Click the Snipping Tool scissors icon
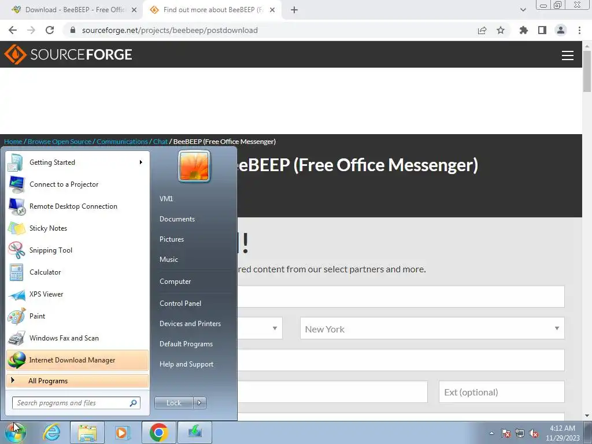 pos(17,250)
